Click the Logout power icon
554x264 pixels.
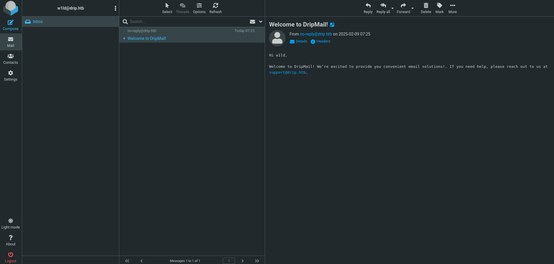click(10, 255)
